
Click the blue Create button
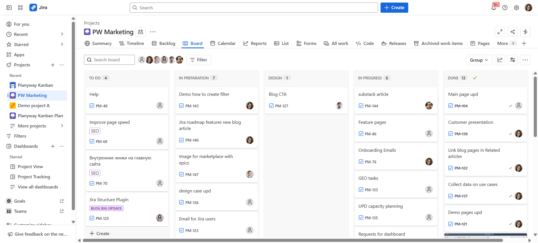[x=394, y=8]
